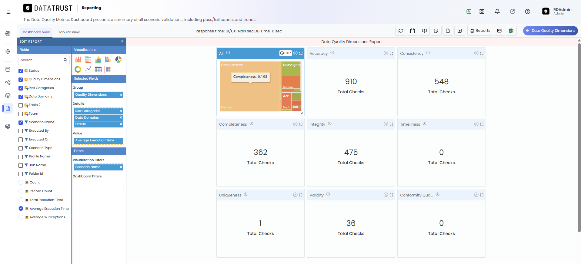
Task: Select the stacked horizontal bar visualization
Action: [x=108, y=59]
